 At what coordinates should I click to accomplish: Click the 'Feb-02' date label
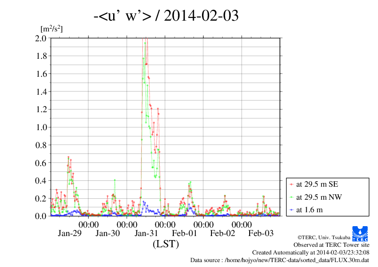223,233
